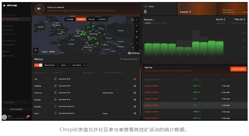Filter miners by No location
Viewport: 249px width, 136px height.
79,65
